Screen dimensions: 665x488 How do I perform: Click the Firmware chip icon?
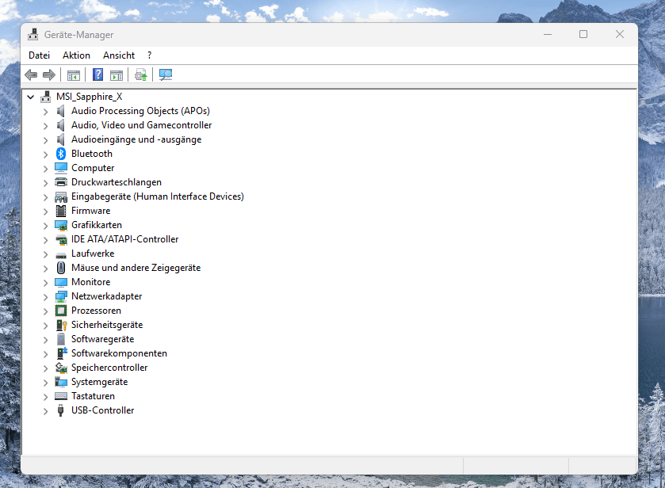pos(61,211)
